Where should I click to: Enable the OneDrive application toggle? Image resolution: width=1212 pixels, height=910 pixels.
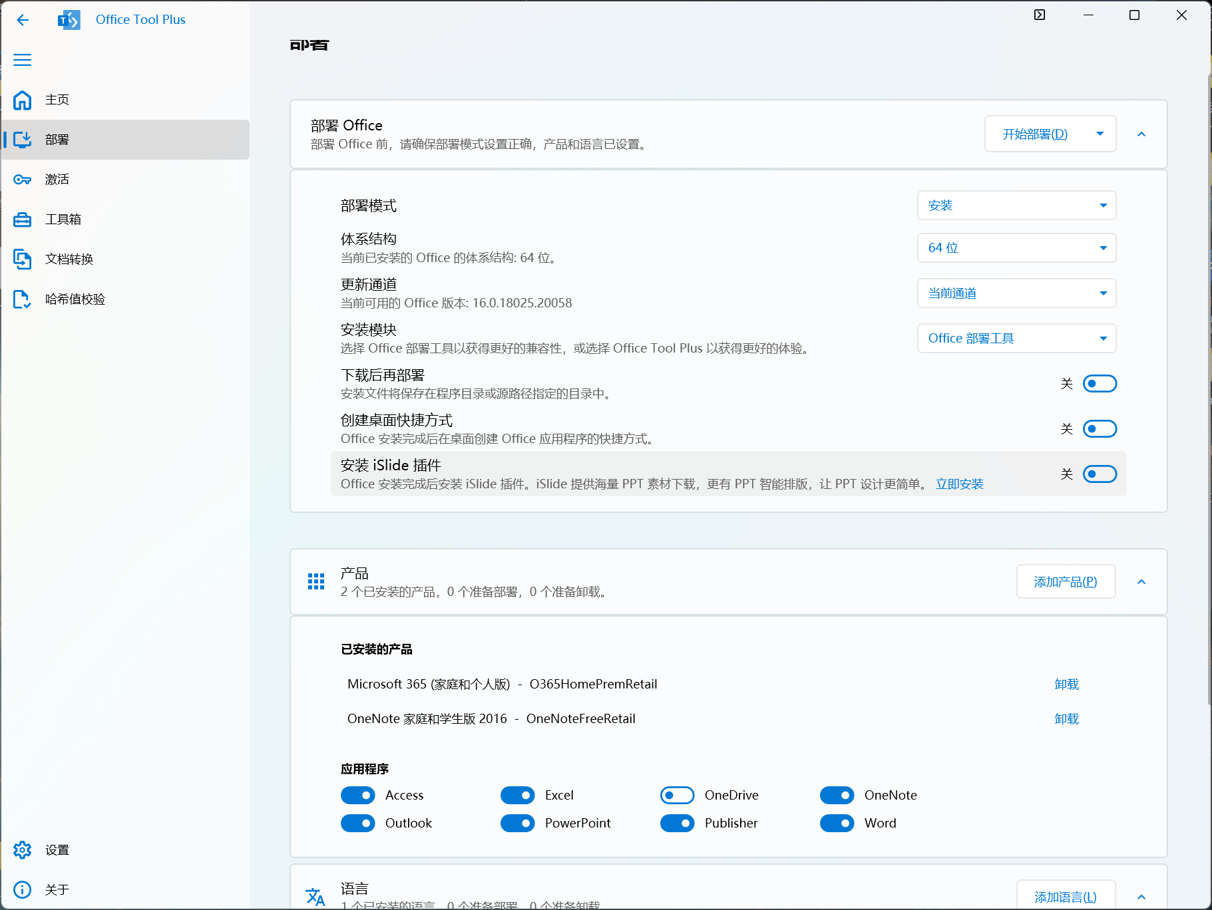[678, 796]
